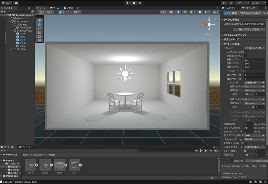
Task: Open the ライトマッパー dropdown
Action: tap(254, 48)
